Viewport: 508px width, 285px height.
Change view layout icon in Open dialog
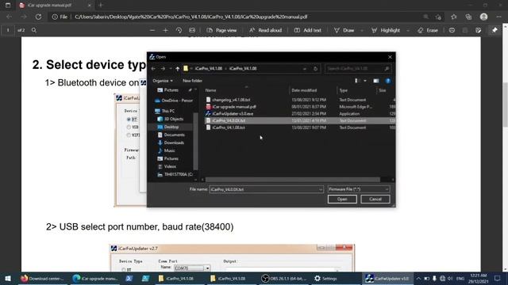(357, 81)
